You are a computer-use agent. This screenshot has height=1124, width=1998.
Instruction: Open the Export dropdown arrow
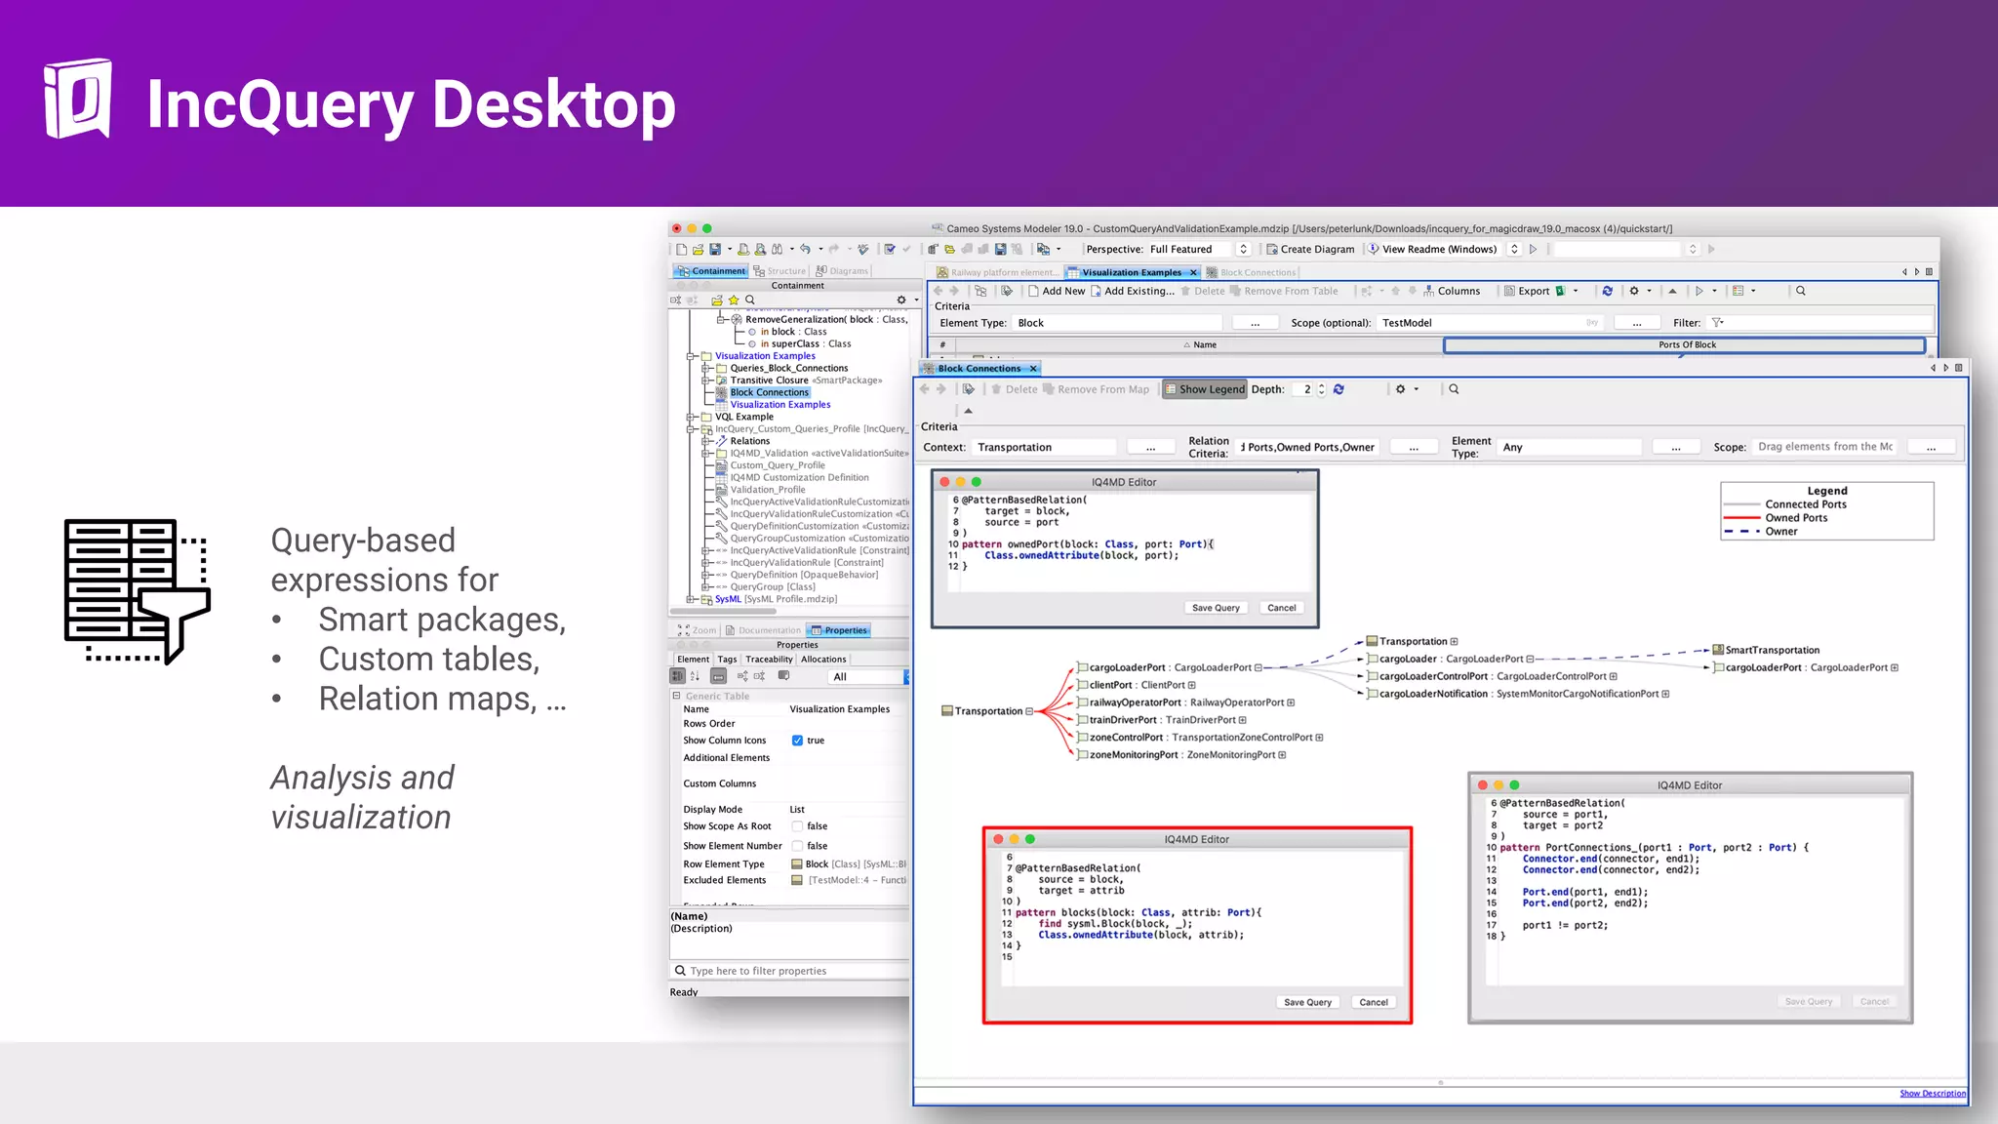[x=1576, y=291]
